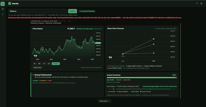Click the High ₹1,890 (+43.6%) forecast legend
This screenshot has height=107, width=206.
(x=134, y=66)
